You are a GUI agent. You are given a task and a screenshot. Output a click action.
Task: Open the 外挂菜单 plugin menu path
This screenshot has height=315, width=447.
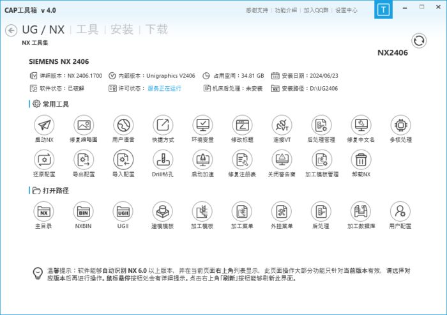pyautogui.click(x=282, y=211)
